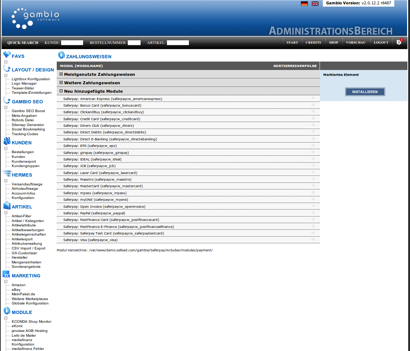
Task: Focus the Bestellnummer quick search field
Action: coord(134,43)
